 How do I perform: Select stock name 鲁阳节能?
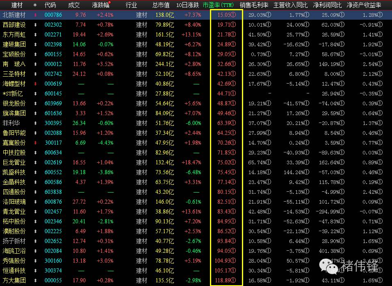[x=14, y=133]
